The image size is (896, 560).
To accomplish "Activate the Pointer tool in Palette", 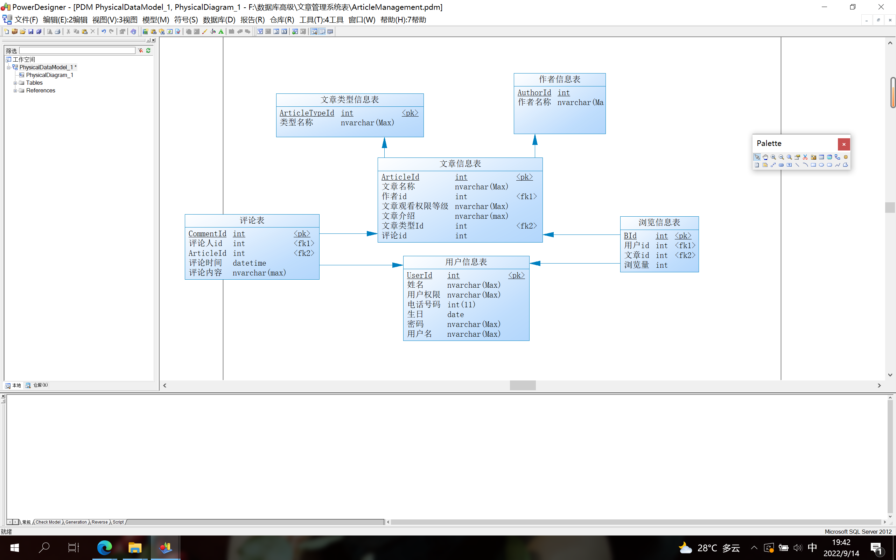I will click(x=757, y=157).
